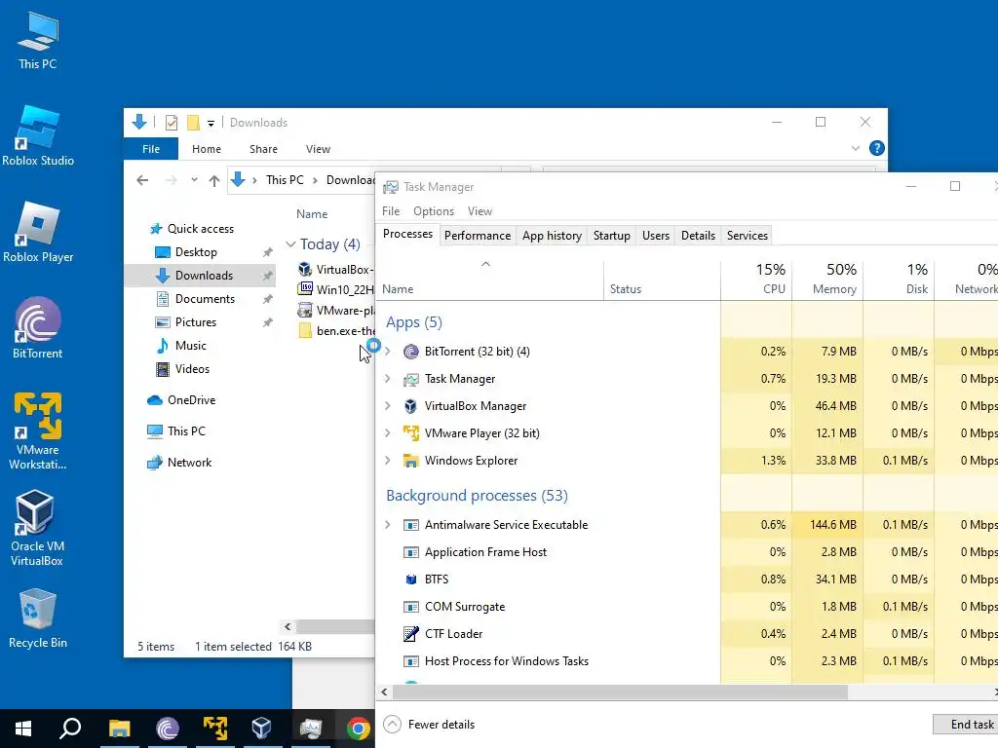The image size is (998, 748).
Task: Open Performance tab in Task Manager
Action: (478, 236)
